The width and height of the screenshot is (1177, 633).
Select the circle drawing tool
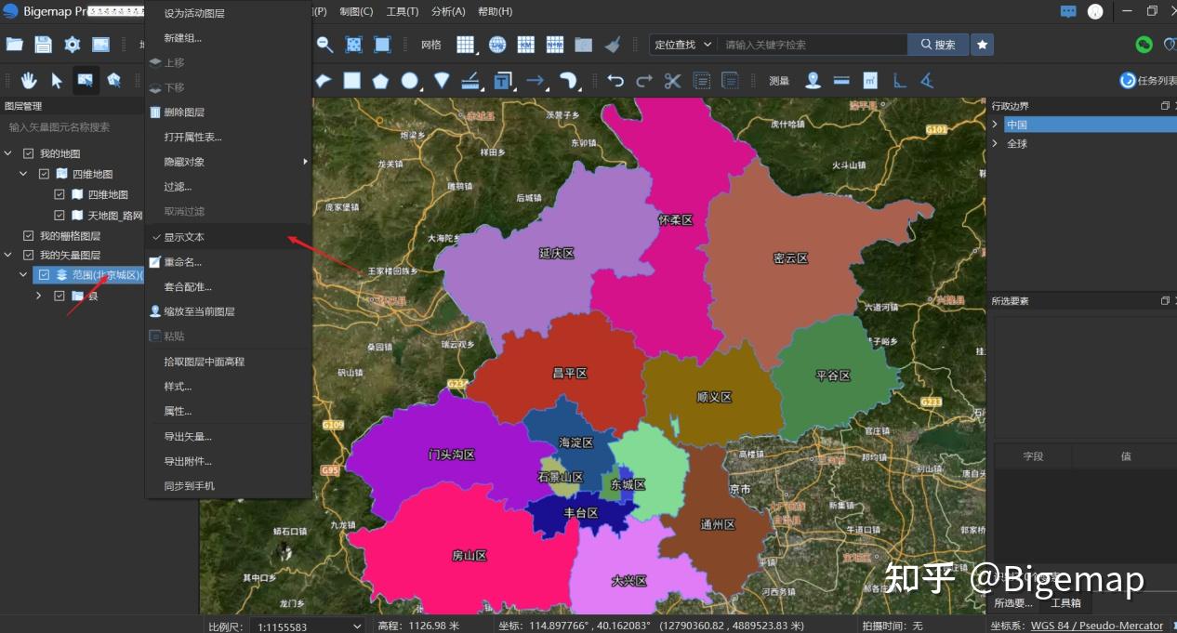[x=409, y=80]
